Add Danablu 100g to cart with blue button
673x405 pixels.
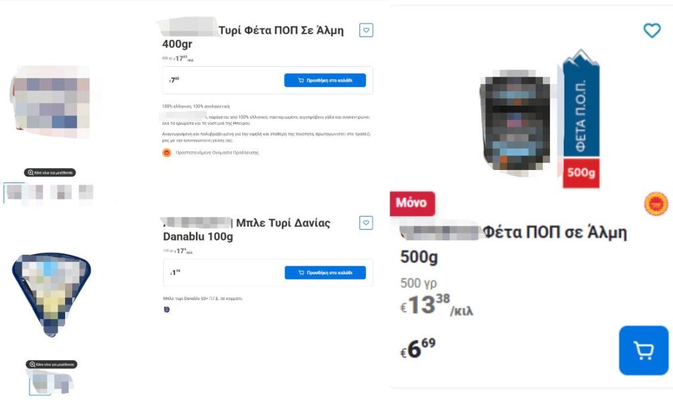tap(325, 272)
